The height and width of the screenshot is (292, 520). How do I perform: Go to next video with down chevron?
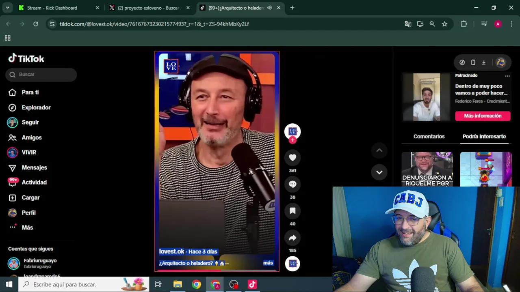point(379,172)
